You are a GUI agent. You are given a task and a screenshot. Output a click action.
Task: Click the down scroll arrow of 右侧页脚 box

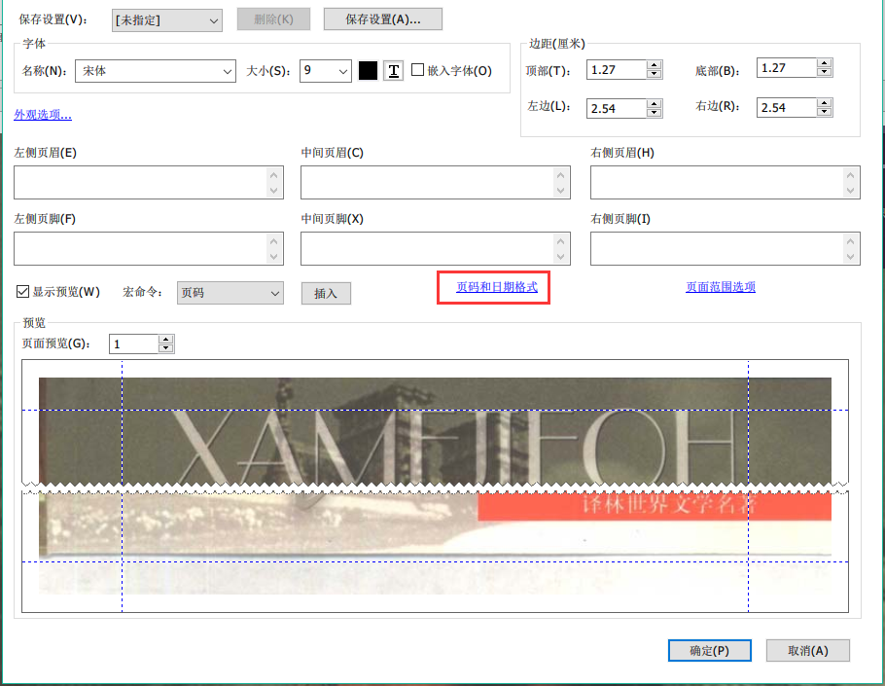(x=850, y=255)
